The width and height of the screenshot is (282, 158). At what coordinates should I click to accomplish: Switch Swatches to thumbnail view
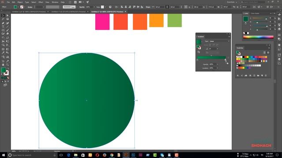tap(268, 53)
